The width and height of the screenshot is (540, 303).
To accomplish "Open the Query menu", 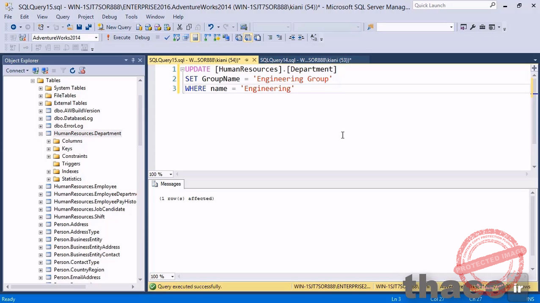I will (63, 16).
